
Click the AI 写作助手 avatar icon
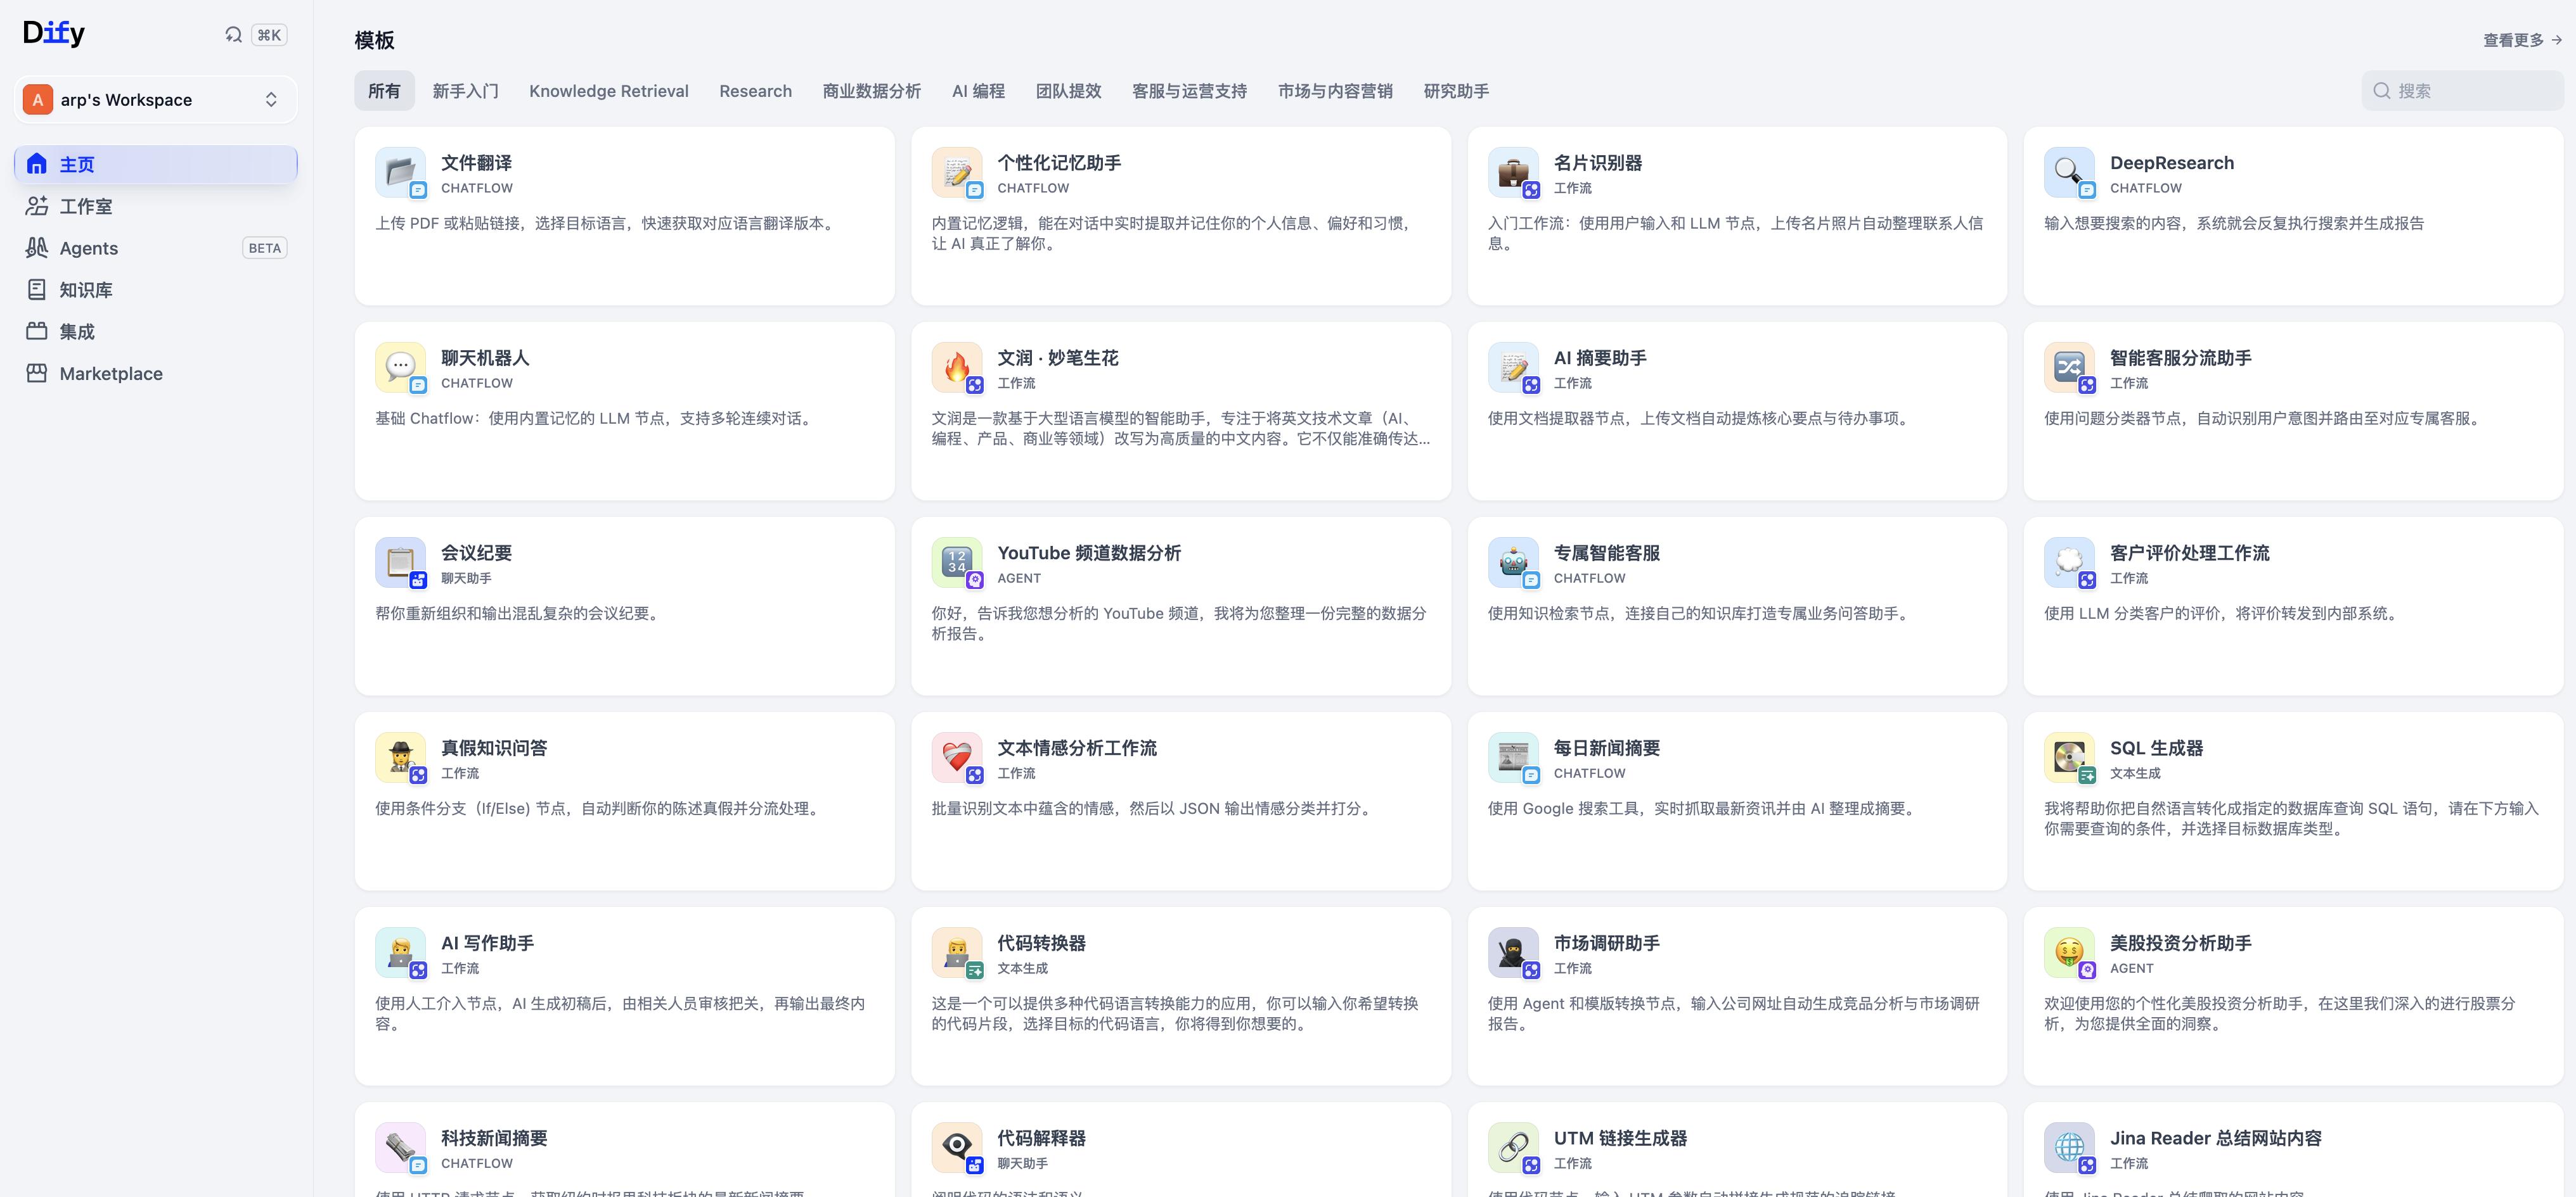(x=400, y=952)
